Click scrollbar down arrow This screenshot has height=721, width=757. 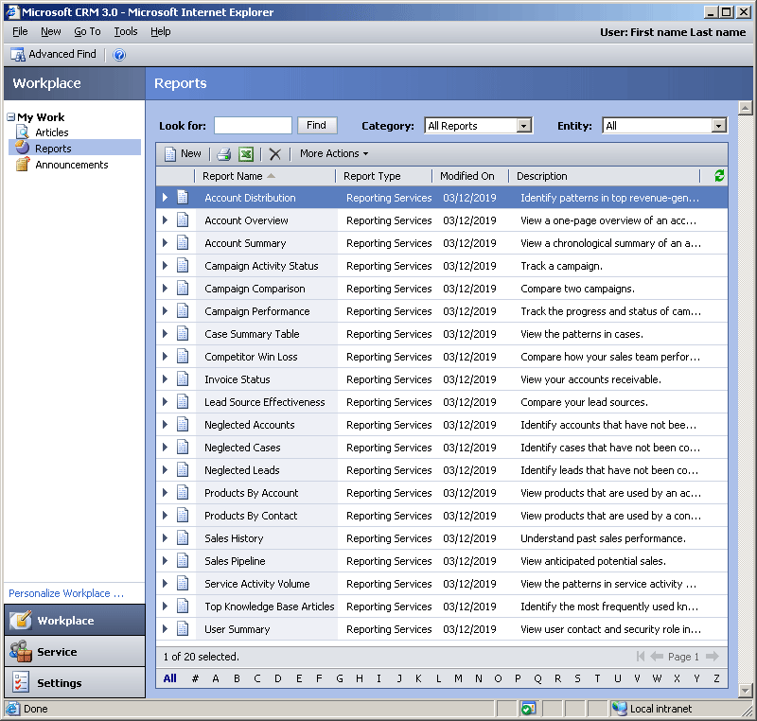pos(745,691)
